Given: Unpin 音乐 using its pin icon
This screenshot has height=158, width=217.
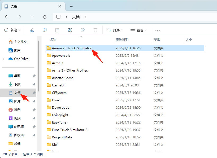Looking at the screenshot, I should point(34,110).
